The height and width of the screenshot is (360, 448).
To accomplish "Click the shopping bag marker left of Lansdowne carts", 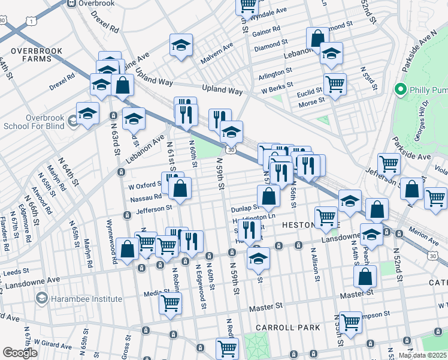I will pyautogui.click(x=127, y=249).
